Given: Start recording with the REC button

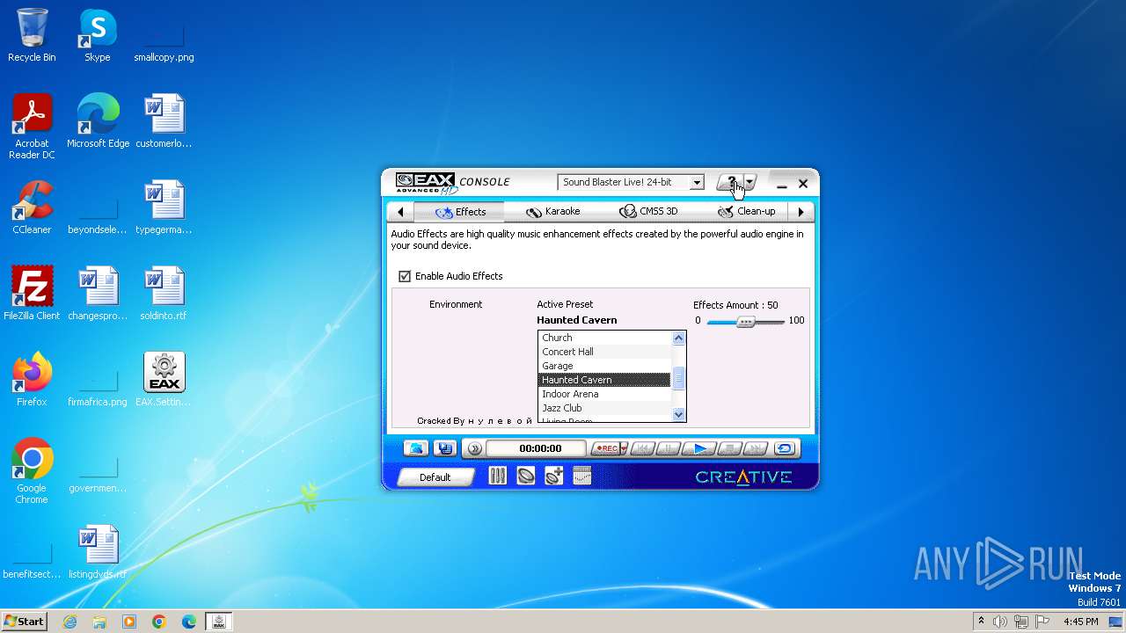Looking at the screenshot, I should click(605, 448).
